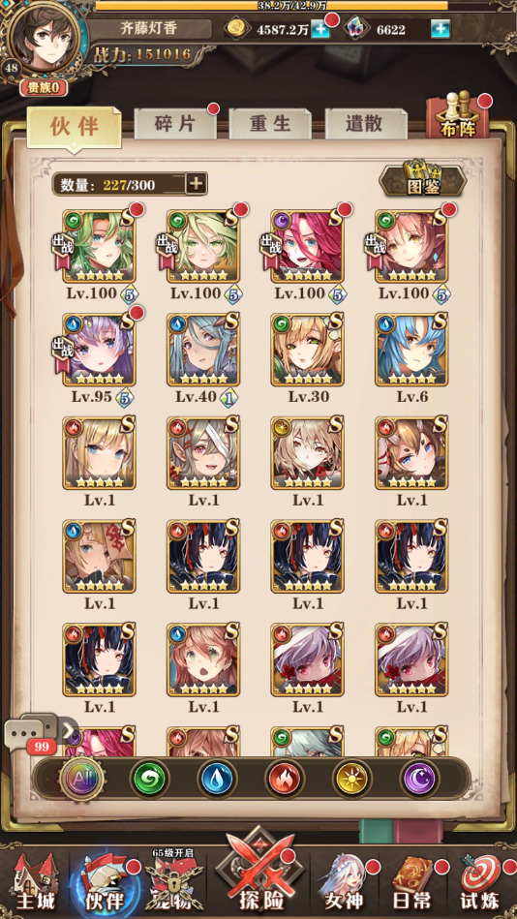
Task: Switch to the 遣散 tab
Action: click(x=366, y=124)
